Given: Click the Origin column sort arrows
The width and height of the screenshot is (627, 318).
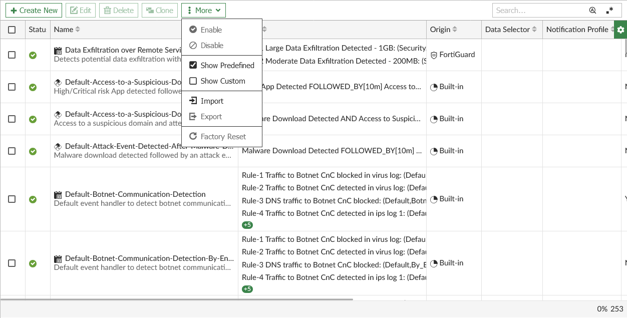Looking at the screenshot, I should (x=455, y=30).
